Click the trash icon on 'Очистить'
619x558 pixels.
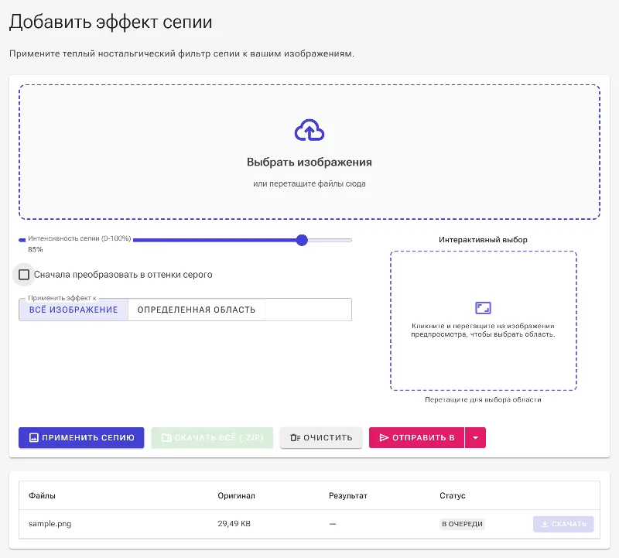296,437
